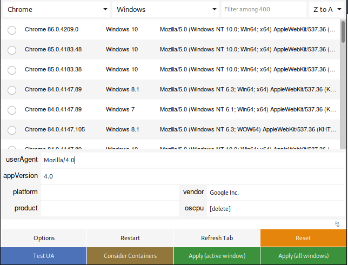The image size is (348, 265).
Task: Click the orange Reset button
Action: tap(303, 238)
